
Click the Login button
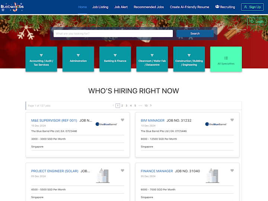coord(257,22)
